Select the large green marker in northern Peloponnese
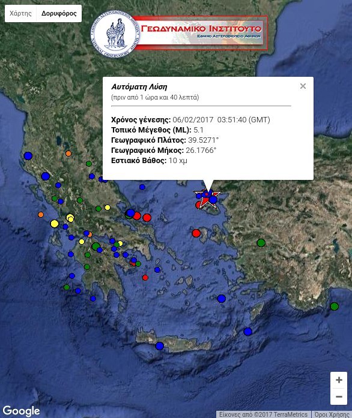 96,246
